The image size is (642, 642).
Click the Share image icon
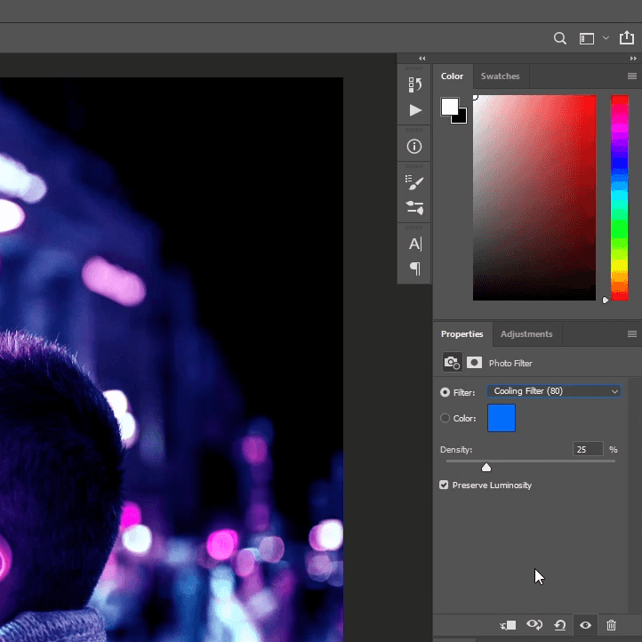627,37
